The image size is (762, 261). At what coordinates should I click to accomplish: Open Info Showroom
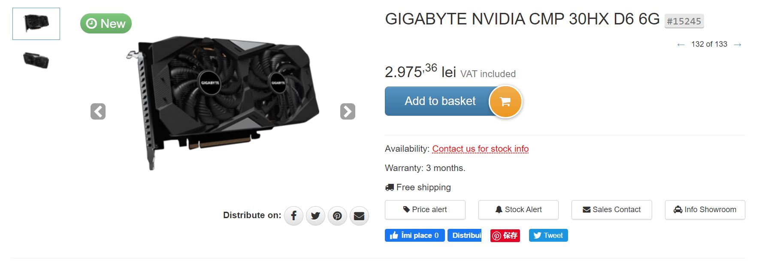[x=705, y=210]
